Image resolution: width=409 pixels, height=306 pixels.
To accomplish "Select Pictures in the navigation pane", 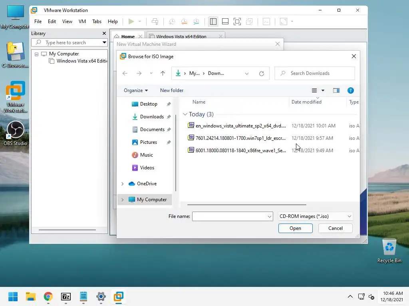I will pyautogui.click(x=149, y=142).
